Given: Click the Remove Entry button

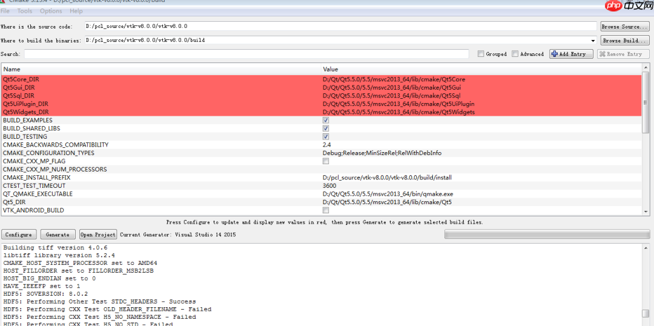Looking at the screenshot, I should click(x=623, y=54).
